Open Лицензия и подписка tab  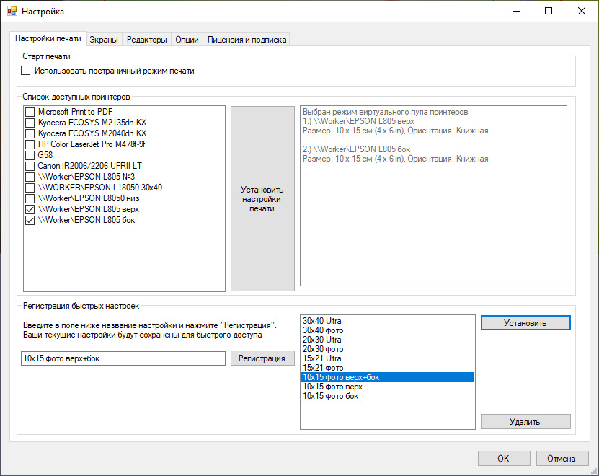[x=247, y=40]
